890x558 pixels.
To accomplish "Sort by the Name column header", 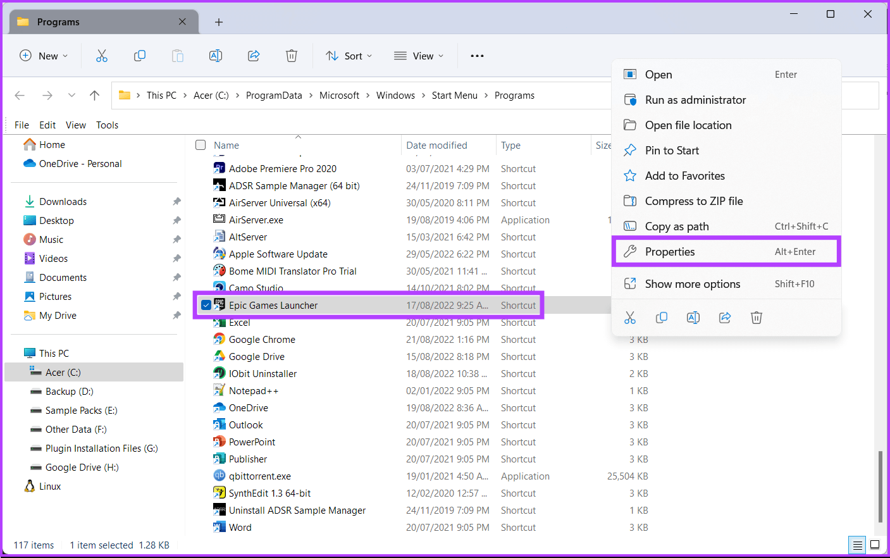I will pyautogui.click(x=226, y=146).
